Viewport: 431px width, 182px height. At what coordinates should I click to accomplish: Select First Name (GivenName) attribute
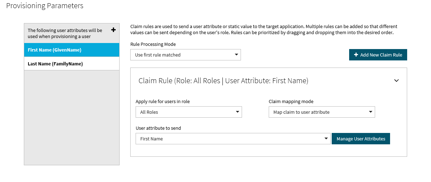[x=72, y=50]
